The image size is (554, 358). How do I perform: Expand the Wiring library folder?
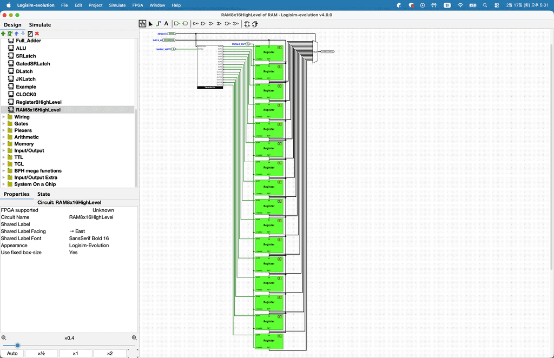point(4,117)
